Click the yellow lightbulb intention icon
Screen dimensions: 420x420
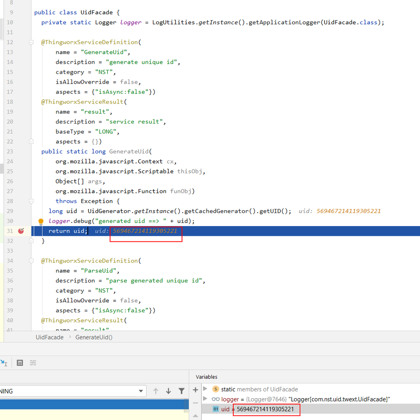point(41,222)
